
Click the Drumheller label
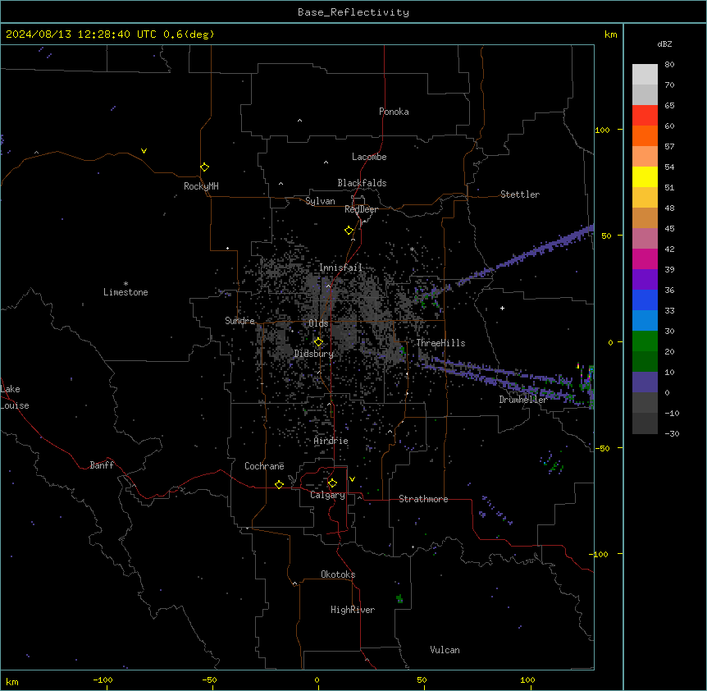523,400
